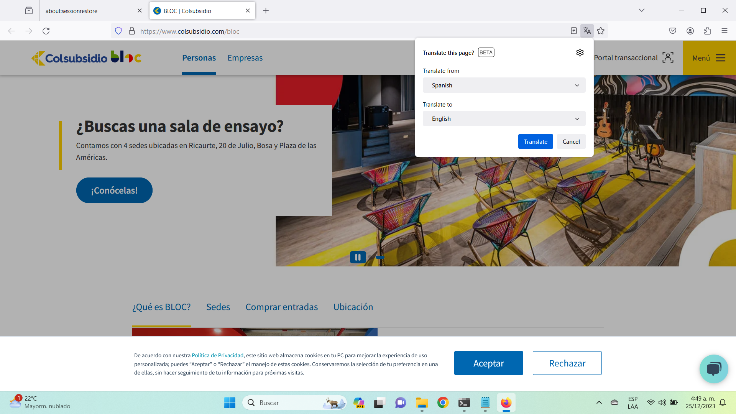Viewport: 736px width, 414px height.
Task: Open the Política de Privacidad link
Action: pyautogui.click(x=217, y=355)
